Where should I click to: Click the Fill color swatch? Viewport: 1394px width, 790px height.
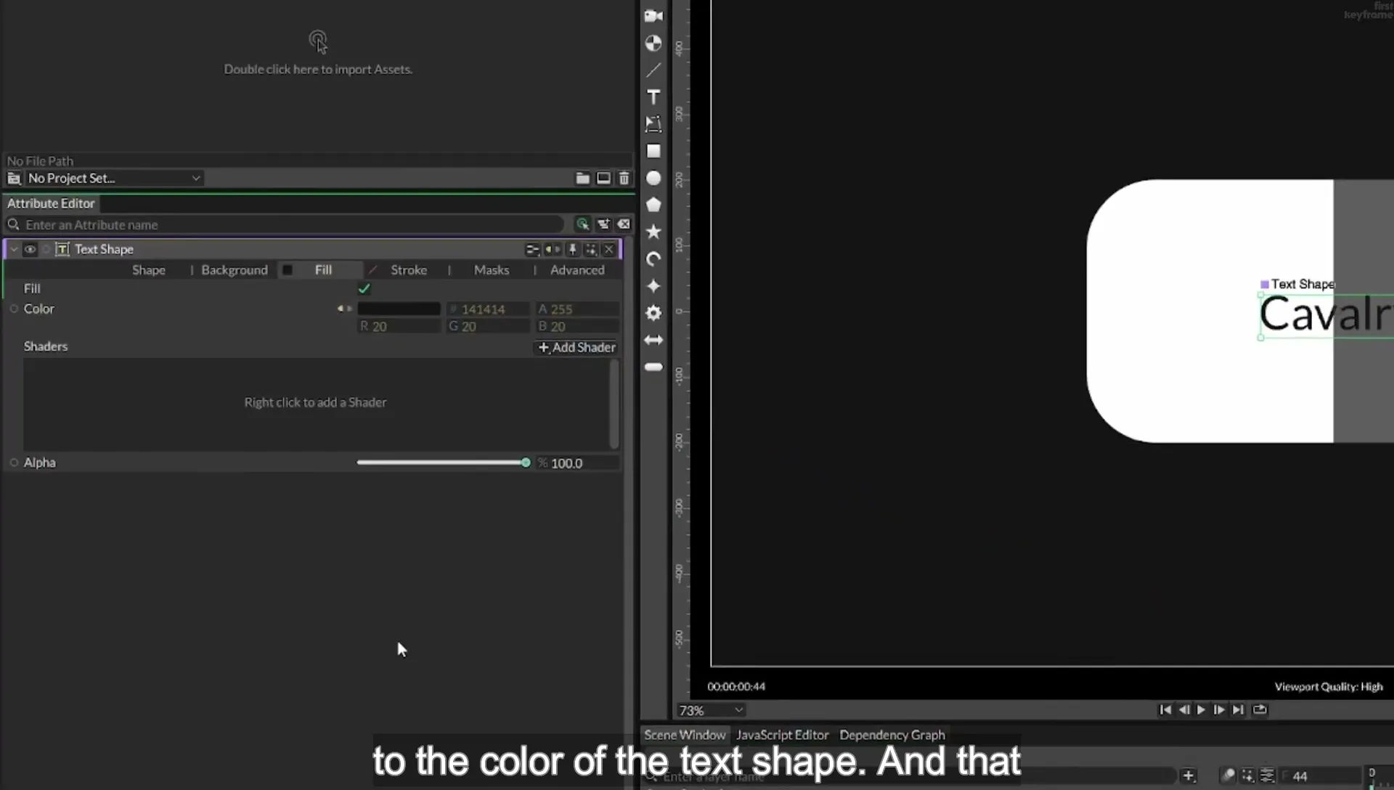click(x=399, y=309)
